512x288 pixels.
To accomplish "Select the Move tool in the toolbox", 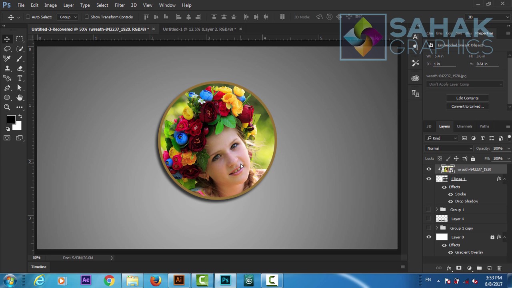I will (x=7, y=39).
